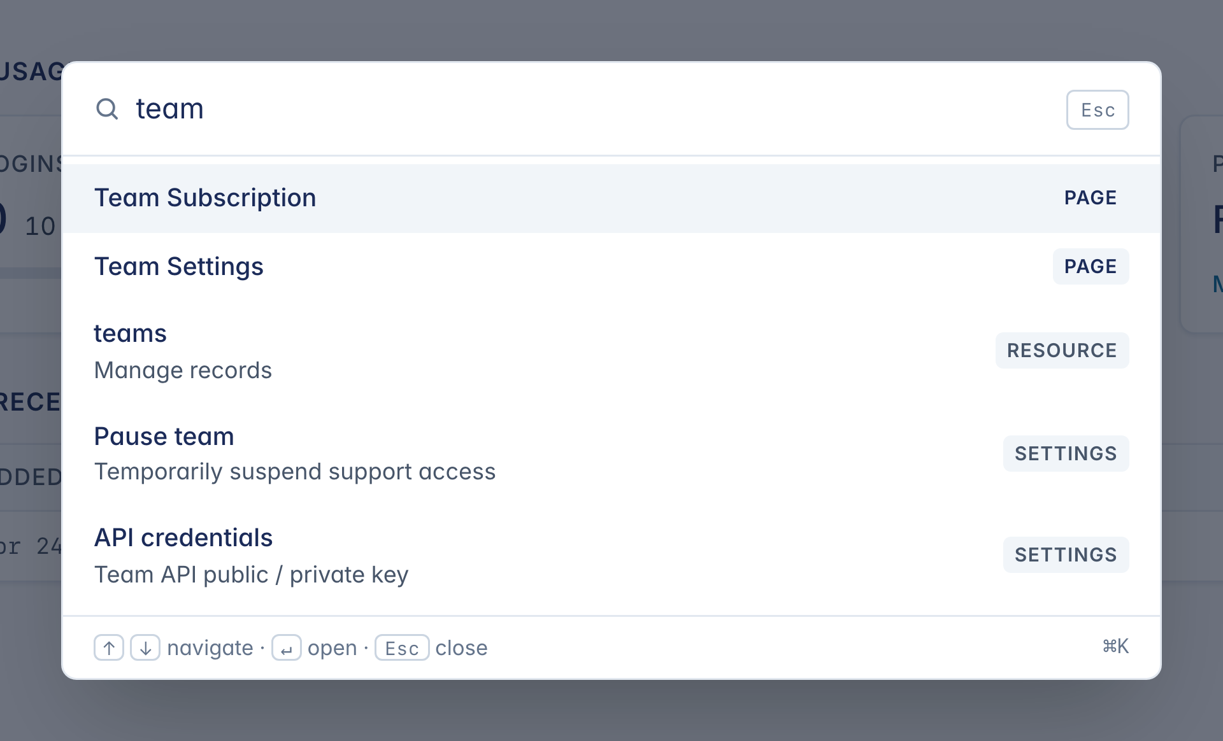Open the Team Subscription page result
The image size is (1223, 741).
point(205,198)
